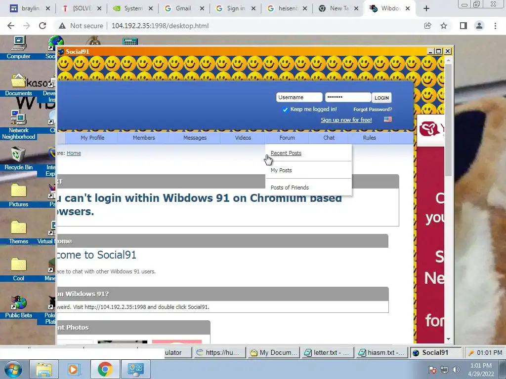Switch to the New Tab browser tab
The image size is (506, 379).
pyautogui.click(x=339, y=8)
